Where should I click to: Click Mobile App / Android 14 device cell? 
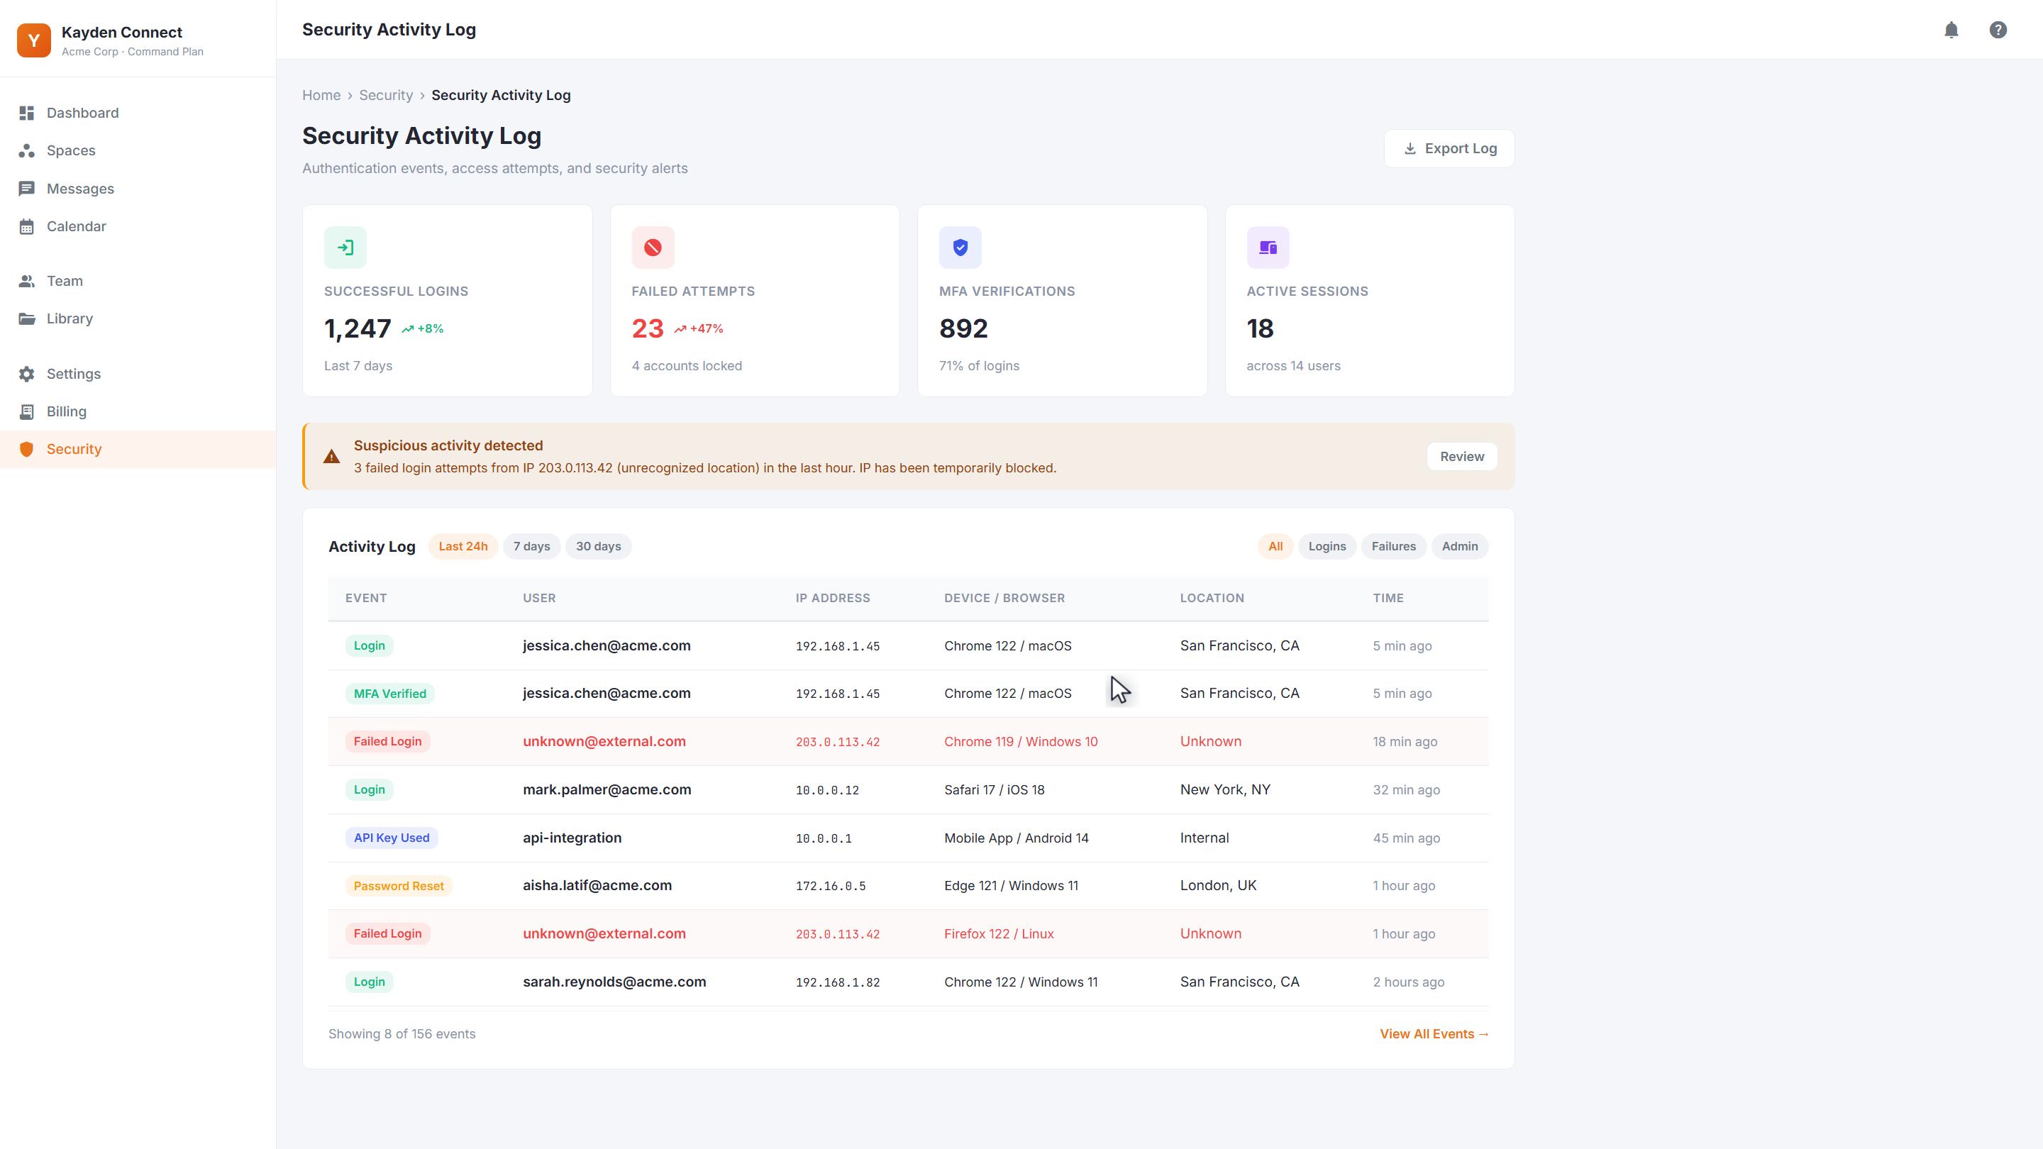tap(1016, 838)
